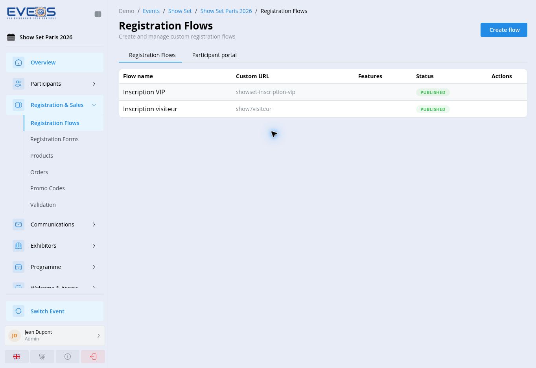Change language with the UK flag button

pyautogui.click(x=17, y=357)
